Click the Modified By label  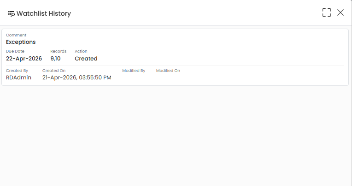point(134,71)
